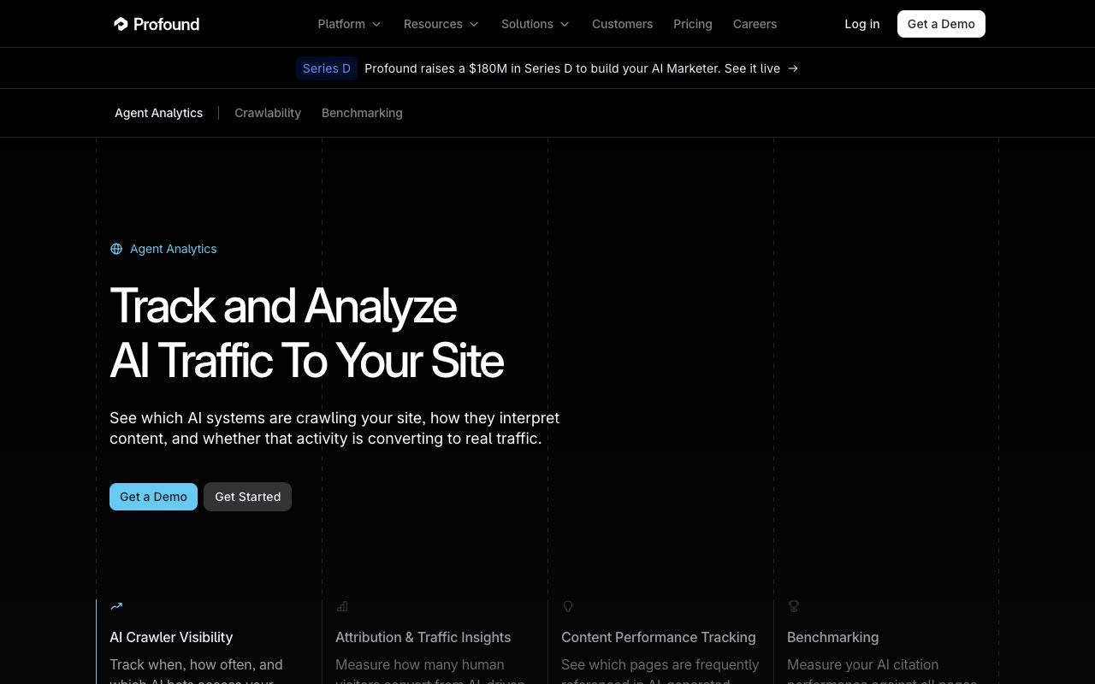Switch to the Benchmarking sub-navigation tab
Screen dimensions: 1095x684
coord(362,113)
